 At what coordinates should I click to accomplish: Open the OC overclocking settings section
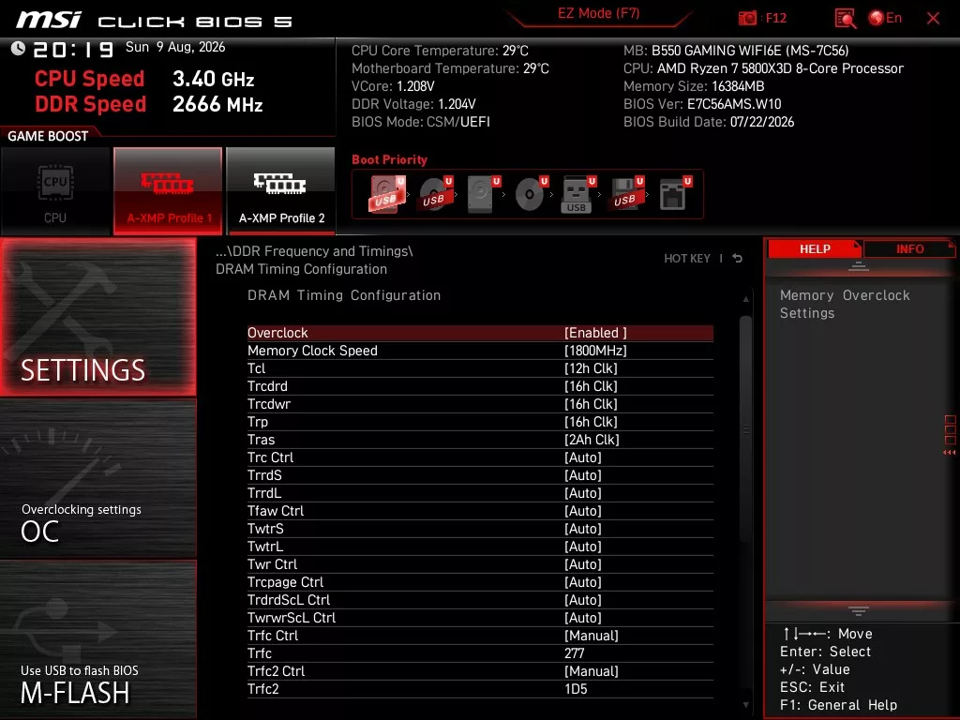tap(97, 478)
